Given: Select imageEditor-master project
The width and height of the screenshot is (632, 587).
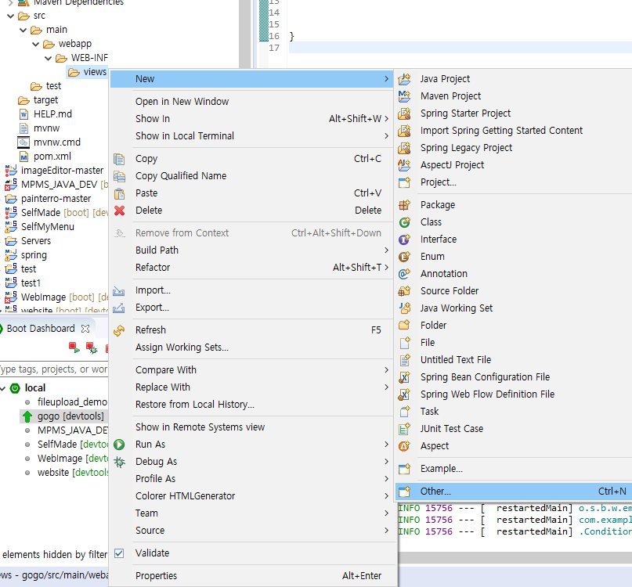Looking at the screenshot, I should coord(62,171).
